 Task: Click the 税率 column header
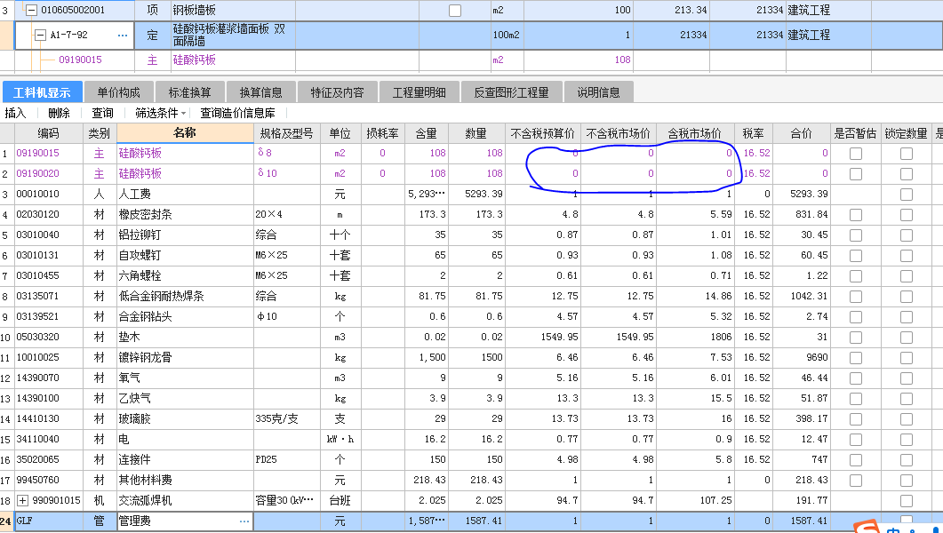753,133
